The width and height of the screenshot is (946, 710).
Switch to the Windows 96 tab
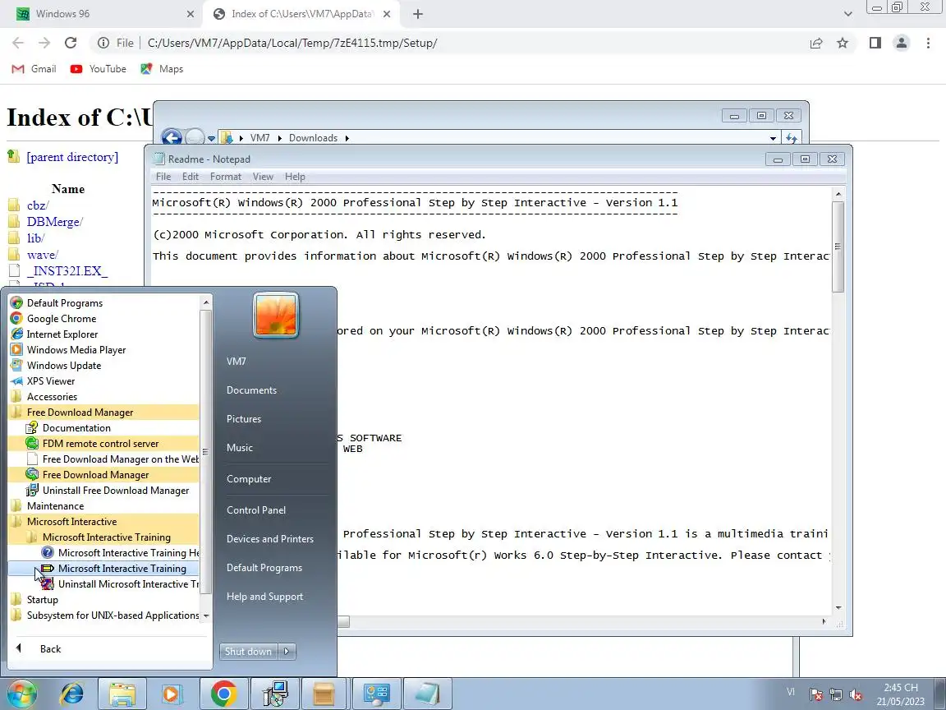coord(104,13)
